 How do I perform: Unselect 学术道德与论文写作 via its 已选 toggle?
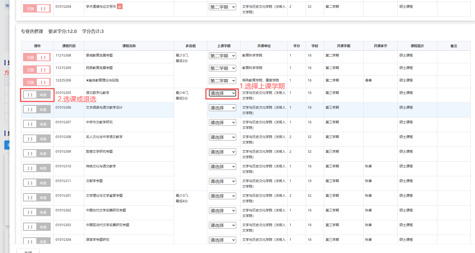[x=37, y=9]
